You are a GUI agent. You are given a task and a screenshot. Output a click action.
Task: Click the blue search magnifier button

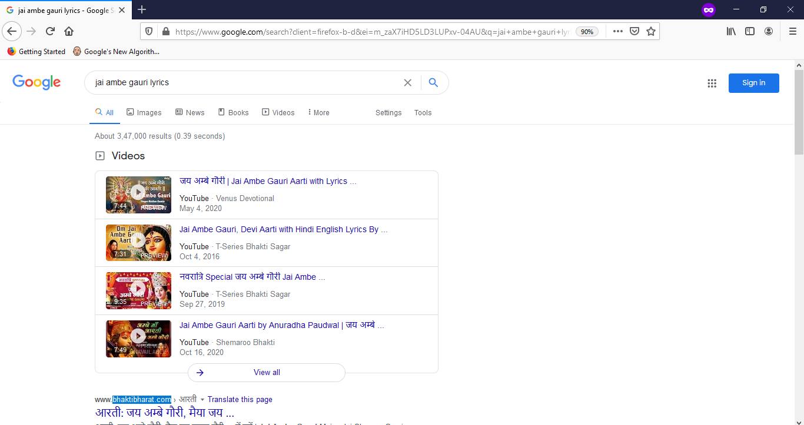(433, 83)
